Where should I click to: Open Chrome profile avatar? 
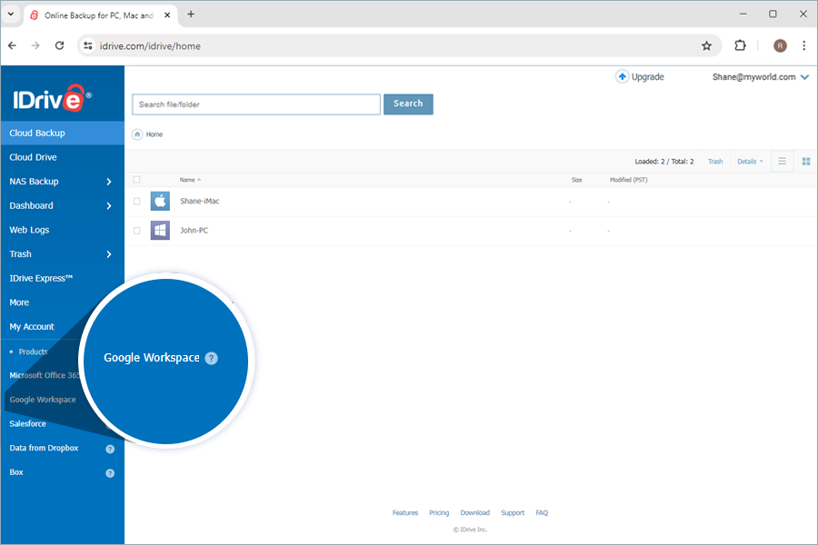pos(780,46)
